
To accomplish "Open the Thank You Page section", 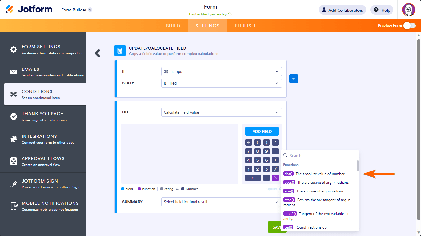I will point(43,116).
